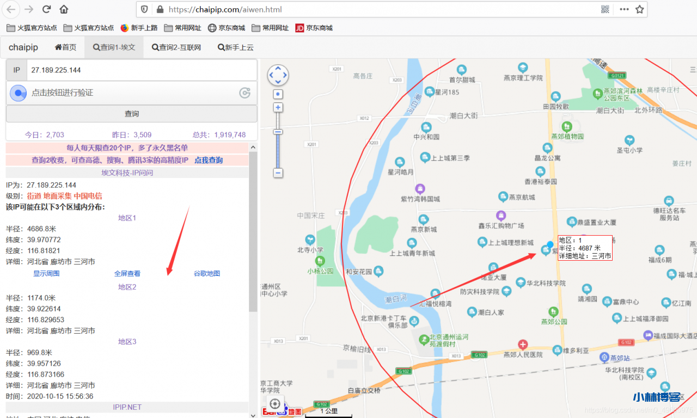
Task: Open 火狐官方站点 bookmark folder
Action: 32,28
